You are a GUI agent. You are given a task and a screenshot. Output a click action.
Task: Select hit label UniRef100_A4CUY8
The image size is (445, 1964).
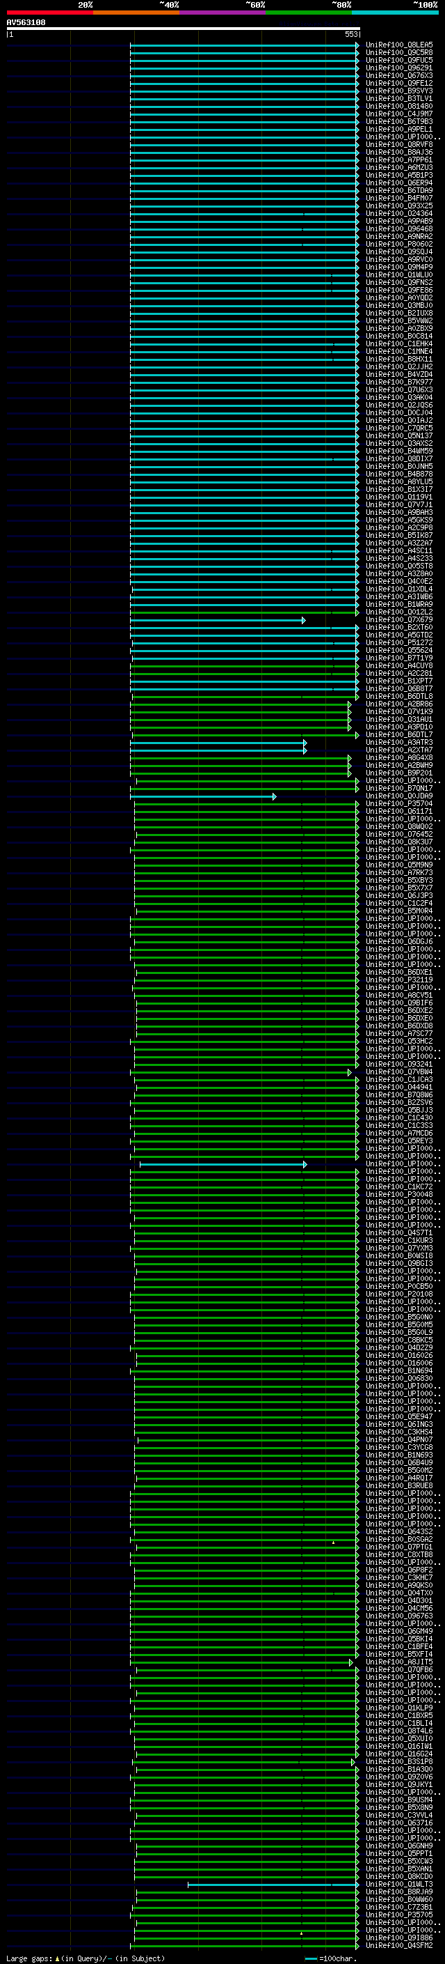coord(398,665)
